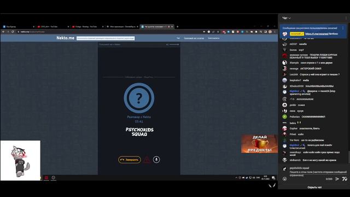Click the side panel extension icon

click(x=265, y=32)
